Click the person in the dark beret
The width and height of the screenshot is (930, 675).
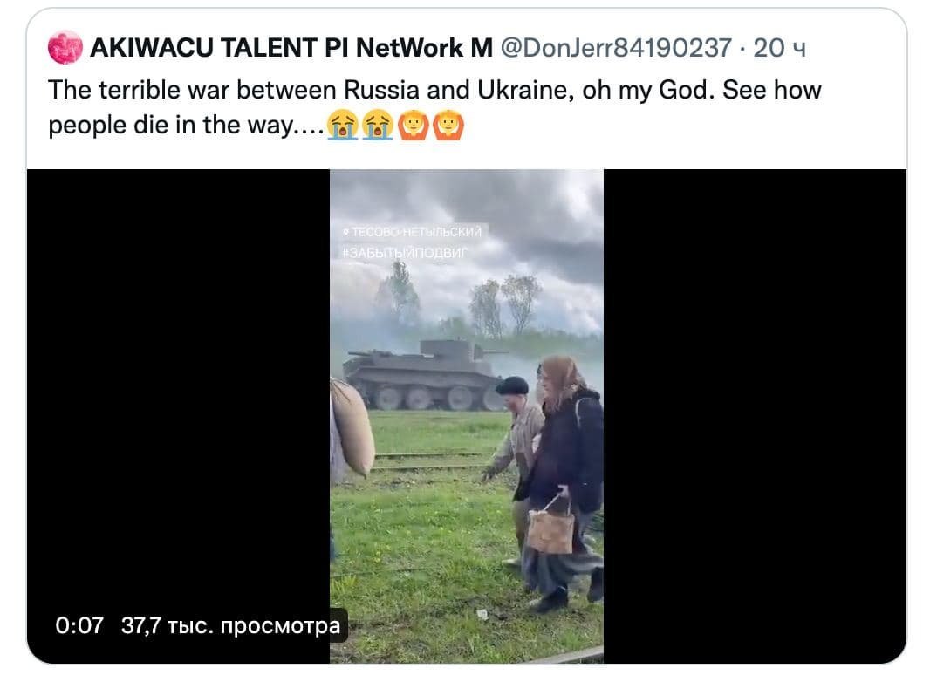pos(515,436)
